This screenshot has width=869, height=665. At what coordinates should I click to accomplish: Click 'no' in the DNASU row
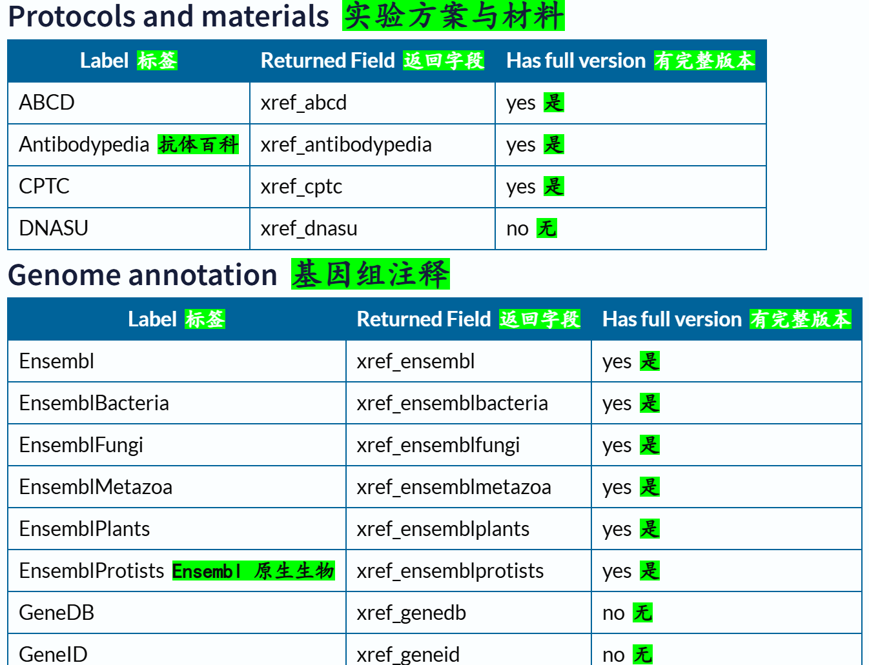pyautogui.click(x=518, y=229)
